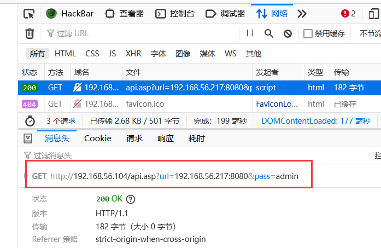Switch to the 控制台 tab
The width and height of the screenshot is (381, 248).
(175, 14)
